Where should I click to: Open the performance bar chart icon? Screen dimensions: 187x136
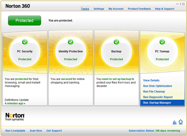tap(174, 122)
